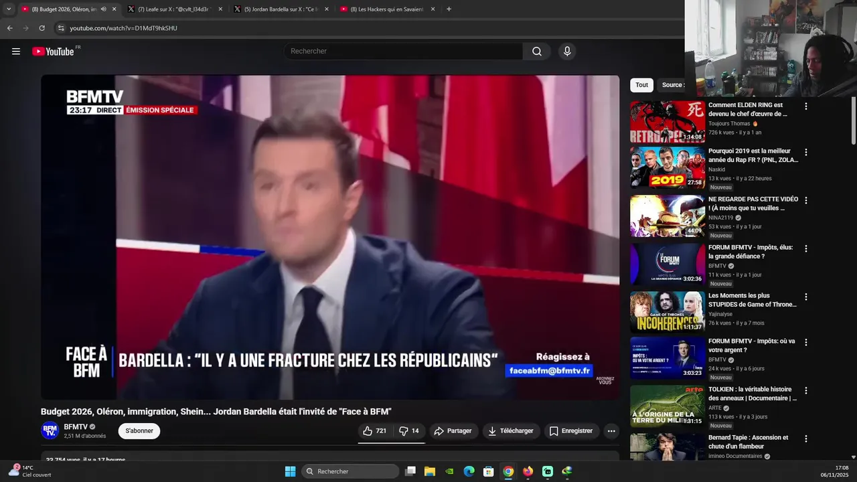Click the Télécharger download button
This screenshot has width=857, height=482.
pyautogui.click(x=511, y=431)
